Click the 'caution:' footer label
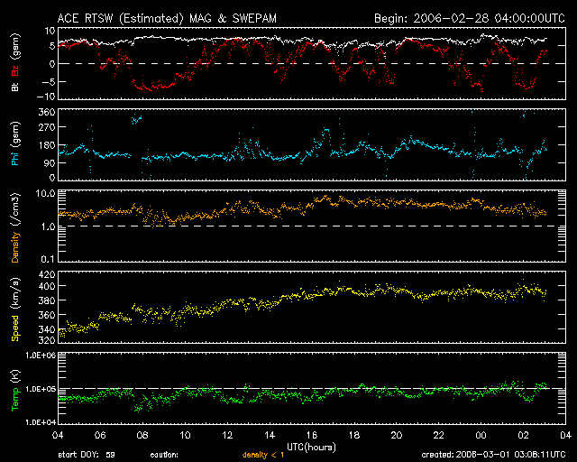 click(x=164, y=456)
